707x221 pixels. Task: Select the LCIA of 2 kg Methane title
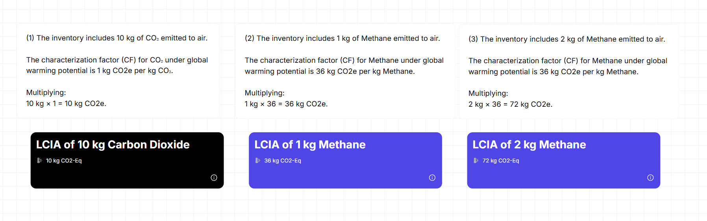pos(529,145)
